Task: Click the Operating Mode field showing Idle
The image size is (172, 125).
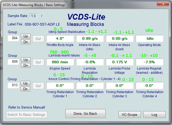Action: (150, 38)
